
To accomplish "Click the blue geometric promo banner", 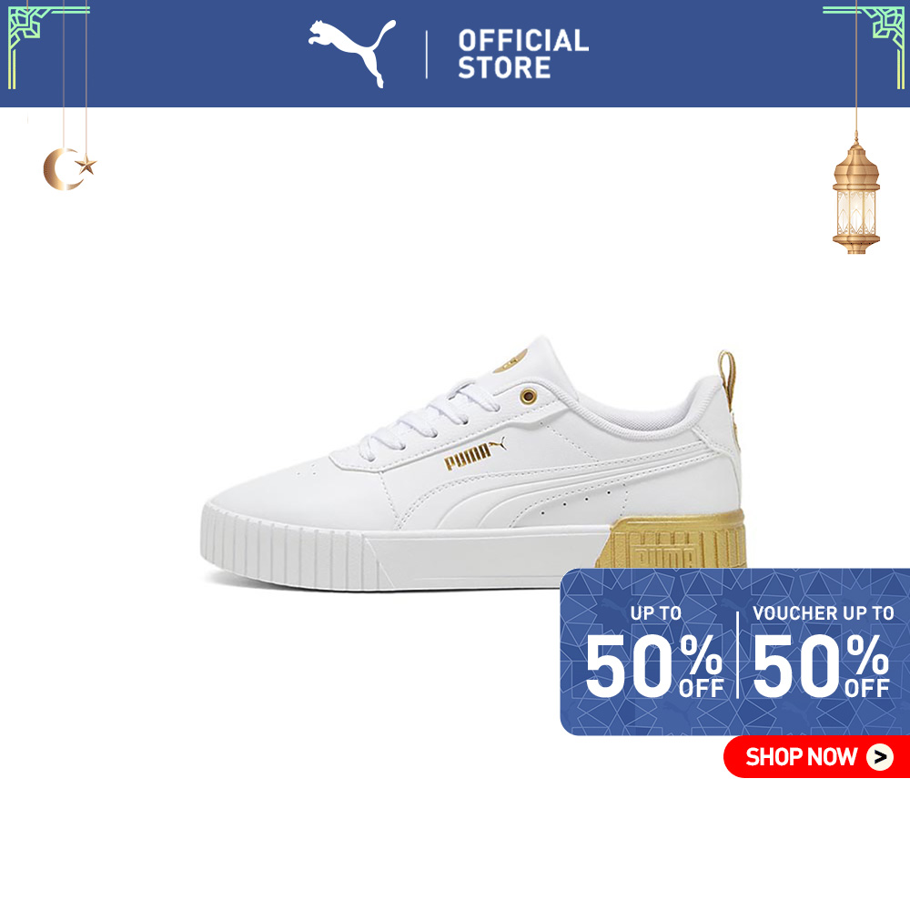I will pyautogui.click(x=734, y=652).
